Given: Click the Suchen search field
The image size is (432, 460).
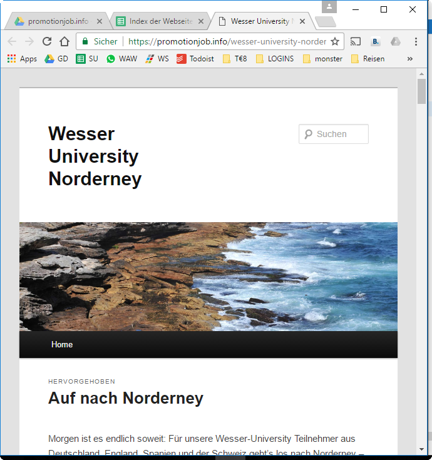Looking at the screenshot, I should pyautogui.click(x=338, y=134).
